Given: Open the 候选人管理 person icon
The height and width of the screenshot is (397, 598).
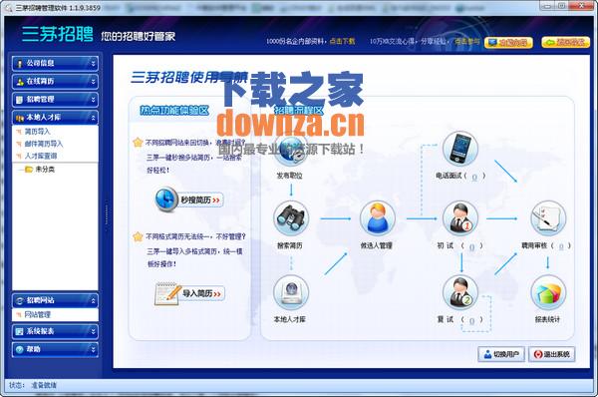Looking at the screenshot, I should tap(377, 218).
